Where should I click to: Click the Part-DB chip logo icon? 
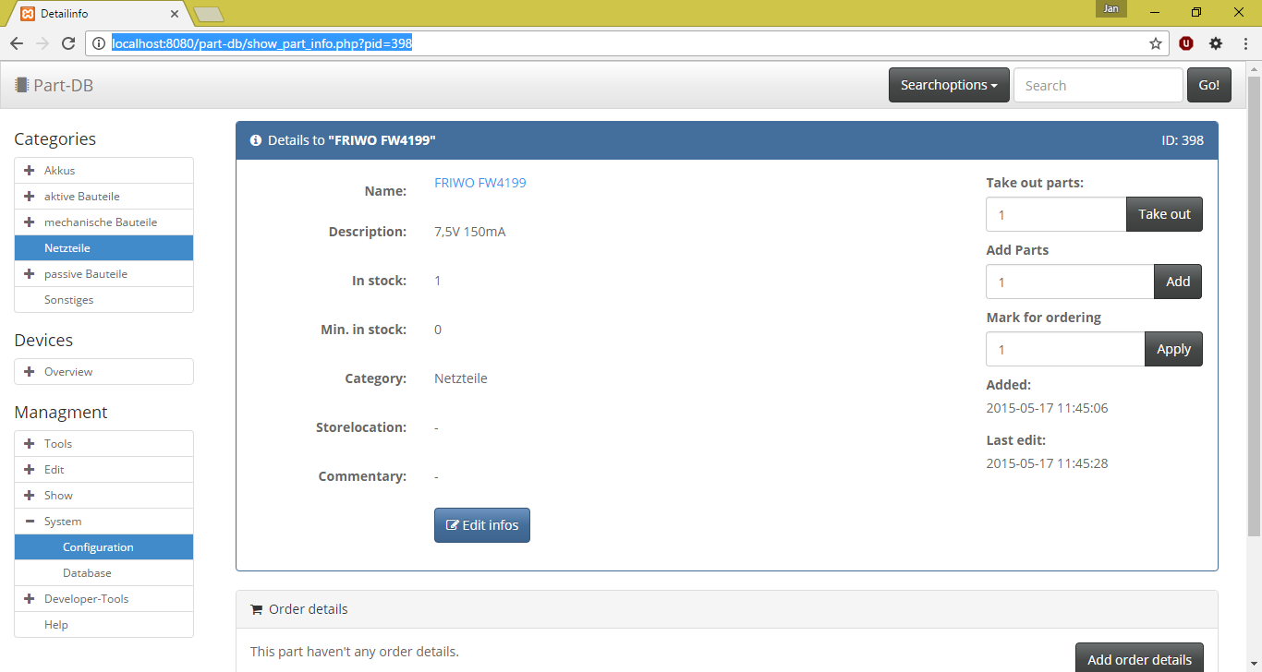click(21, 85)
